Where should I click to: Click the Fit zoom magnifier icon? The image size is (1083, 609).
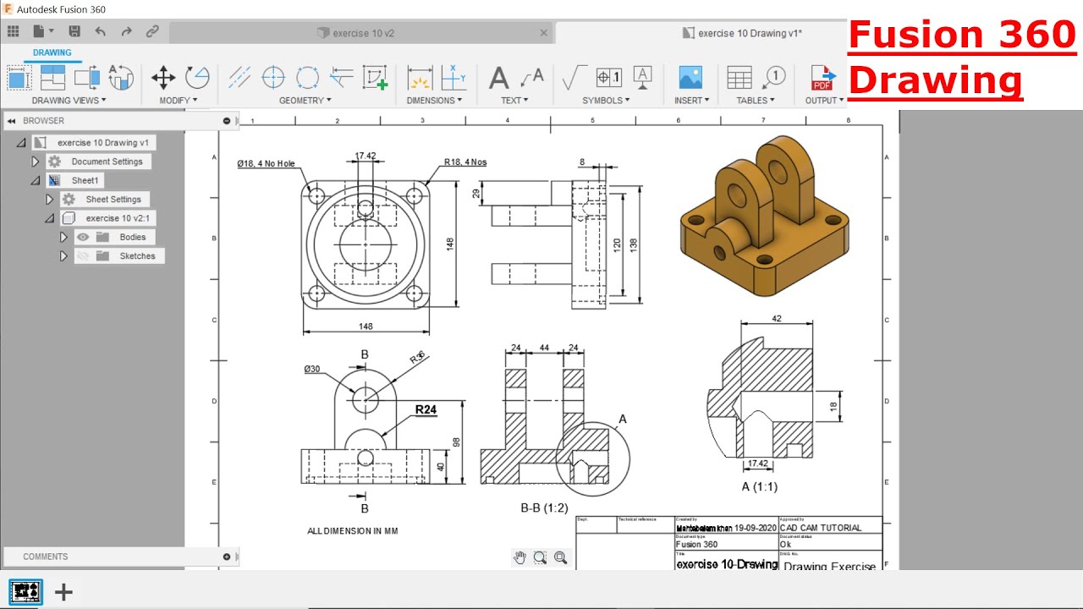pos(560,557)
